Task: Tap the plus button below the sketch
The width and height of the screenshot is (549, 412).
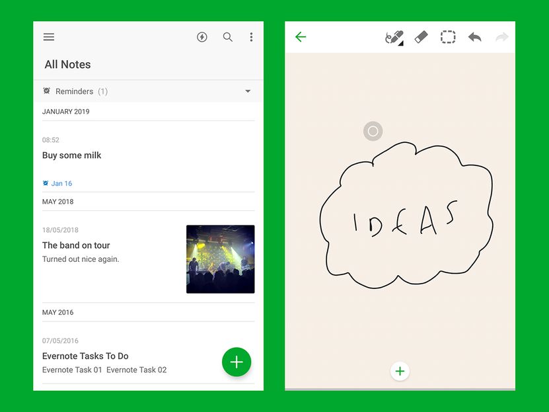Action: coord(400,371)
